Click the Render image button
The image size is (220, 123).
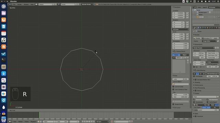[x=197, y=38]
